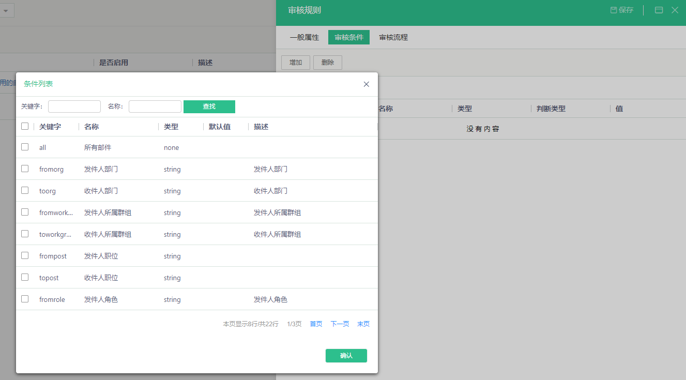
Task: Tick the frompost row checkbox
Action: (25, 255)
